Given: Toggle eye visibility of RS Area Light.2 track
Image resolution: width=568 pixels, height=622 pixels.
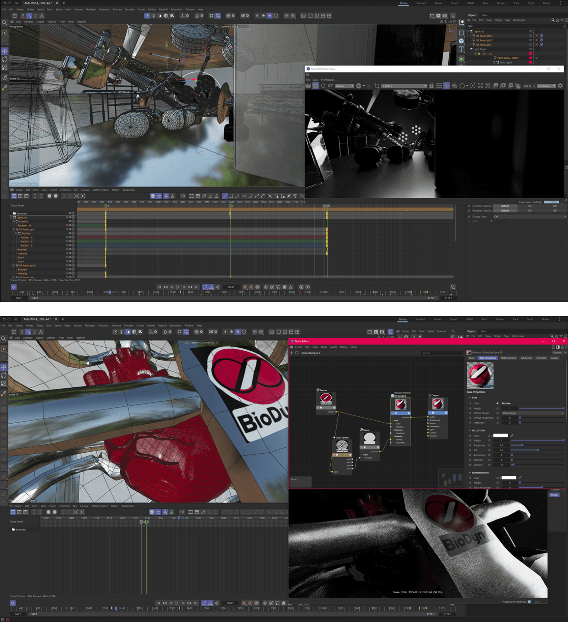Looking at the screenshot, I should tap(70, 265).
